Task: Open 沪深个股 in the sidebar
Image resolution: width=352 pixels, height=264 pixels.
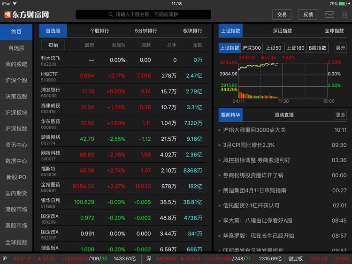Action: (x=16, y=80)
